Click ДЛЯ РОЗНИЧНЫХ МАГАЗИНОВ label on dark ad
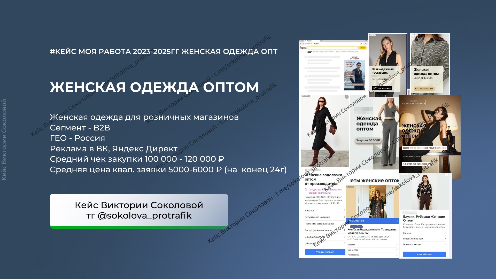Image resolution: width=496 pixels, height=279 pixels. (424, 148)
